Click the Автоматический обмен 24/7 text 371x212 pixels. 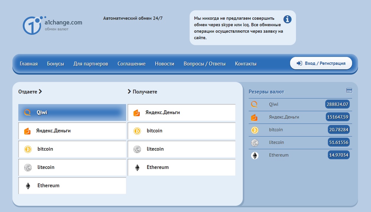tap(133, 18)
